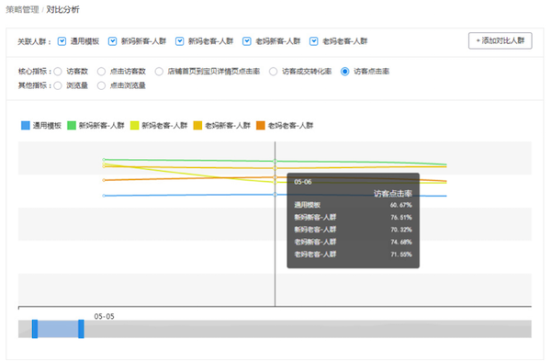Click the 添加对比人群 button
Screen dimensions: 551x362
pyautogui.click(x=500, y=40)
